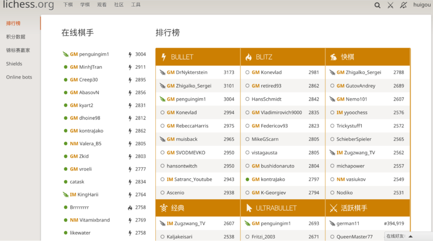
Task: Open HansSchmidt's profile
Action: tap(266, 99)
